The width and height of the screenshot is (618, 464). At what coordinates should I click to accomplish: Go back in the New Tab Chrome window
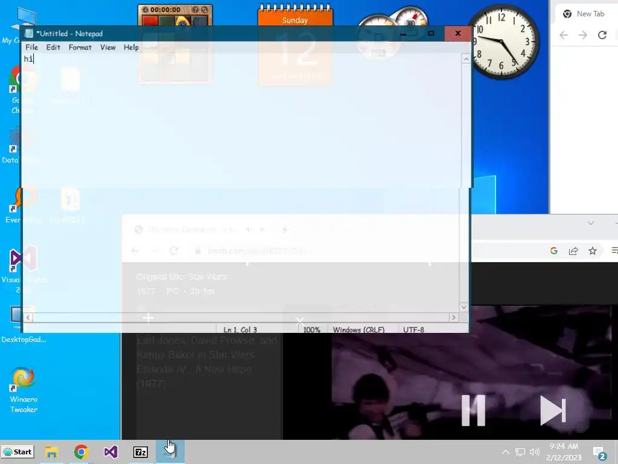pyautogui.click(x=564, y=35)
